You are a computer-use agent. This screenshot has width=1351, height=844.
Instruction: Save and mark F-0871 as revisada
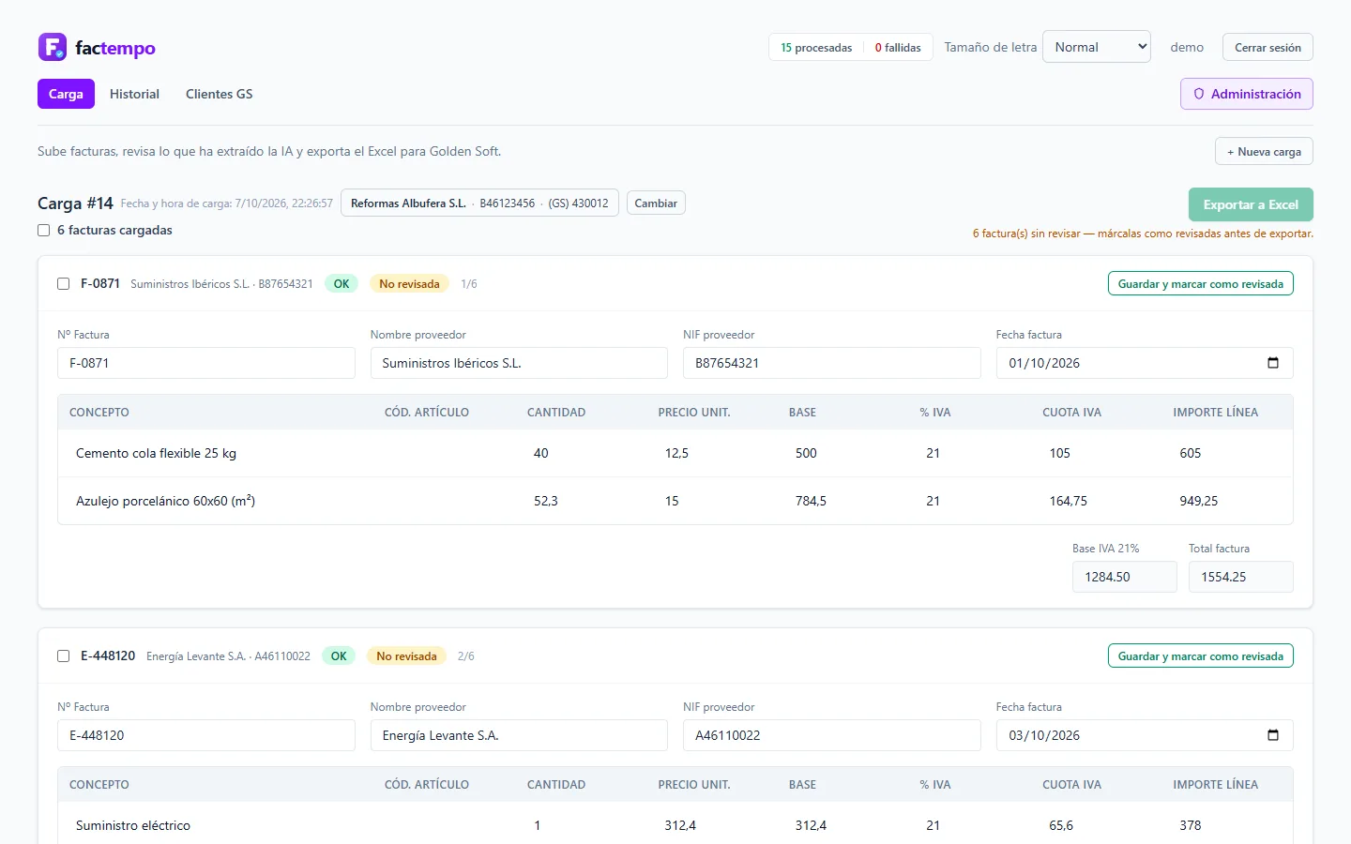tap(1201, 284)
